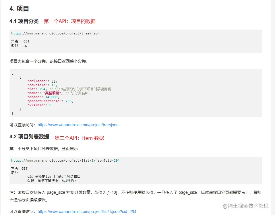Open the link https://www.wanandroid.com/project/tree/json
This screenshot has height=215, width=275.
(78, 125)
